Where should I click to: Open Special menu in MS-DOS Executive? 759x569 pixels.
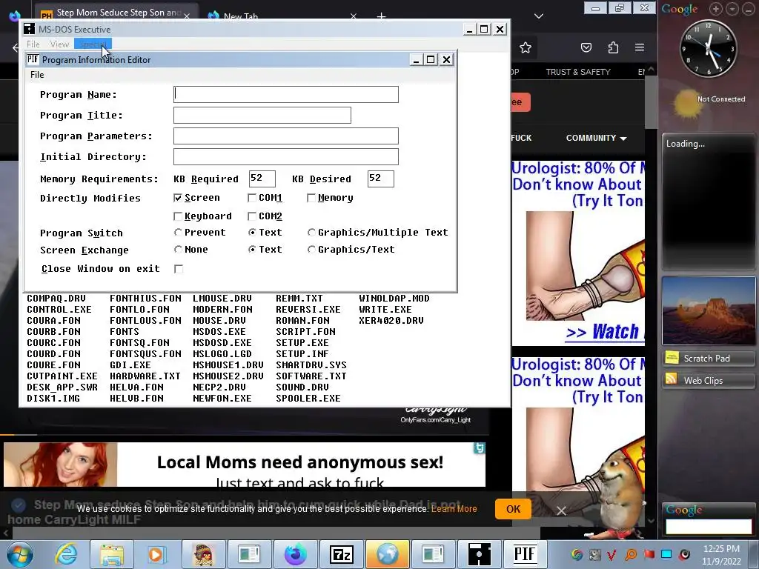[x=93, y=44]
